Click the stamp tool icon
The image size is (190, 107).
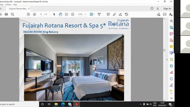[x=126, y=14]
